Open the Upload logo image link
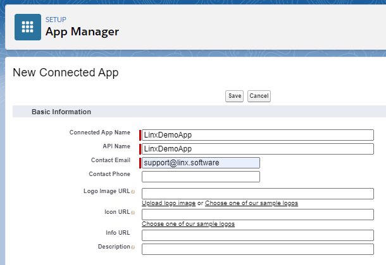 pyautogui.click(x=168, y=203)
